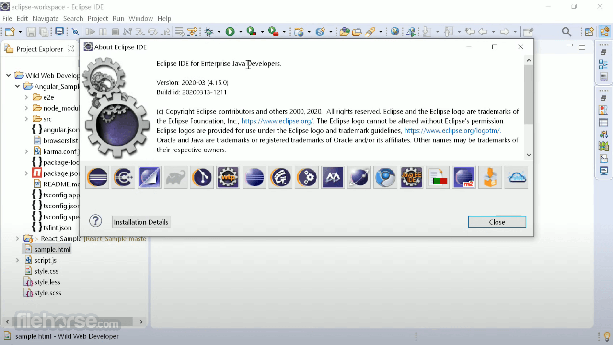Click the Project Explorer horizontal scrollbar
The image size is (613, 345).
[x=72, y=322]
